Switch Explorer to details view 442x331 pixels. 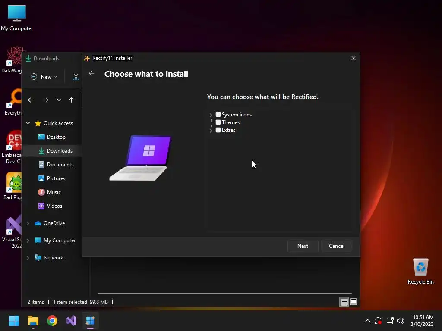click(x=344, y=302)
